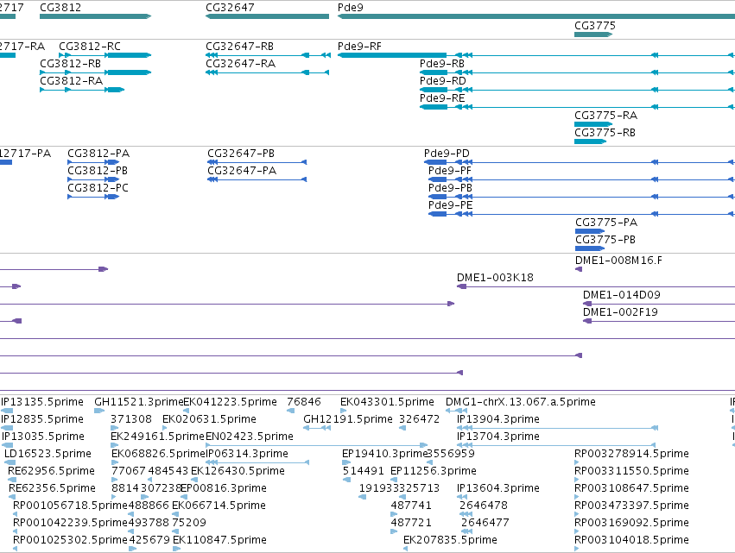Click EST IP13135.5prime
The width and height of the screenshot is (735, 553).
click(x=42, y=402)
